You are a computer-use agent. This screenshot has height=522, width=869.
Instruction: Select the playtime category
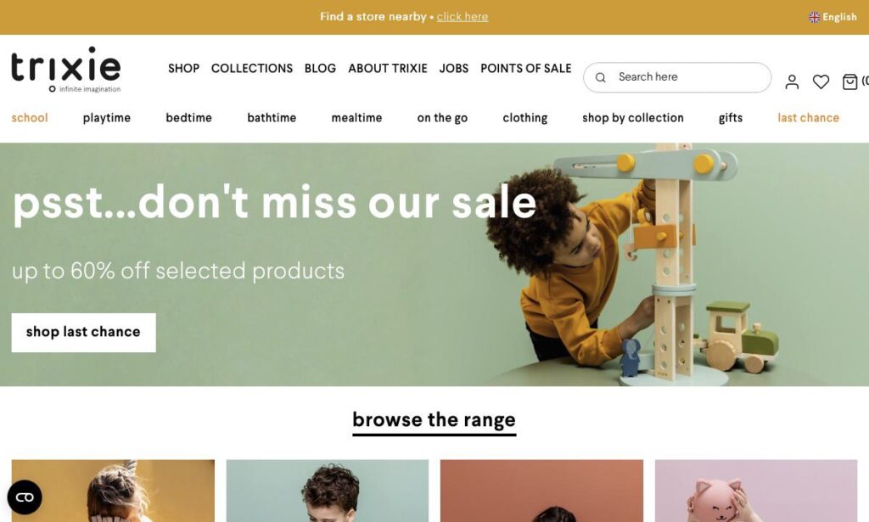coord(106,117)
